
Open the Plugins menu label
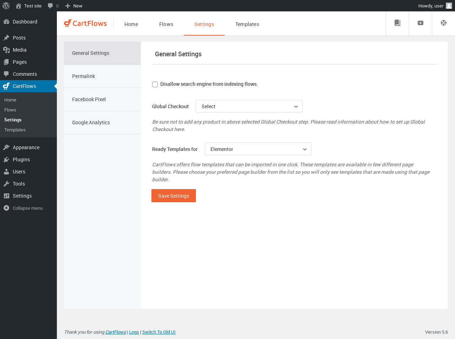[x=21, y=160]
